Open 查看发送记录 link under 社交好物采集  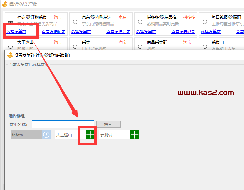pos(54,32)
